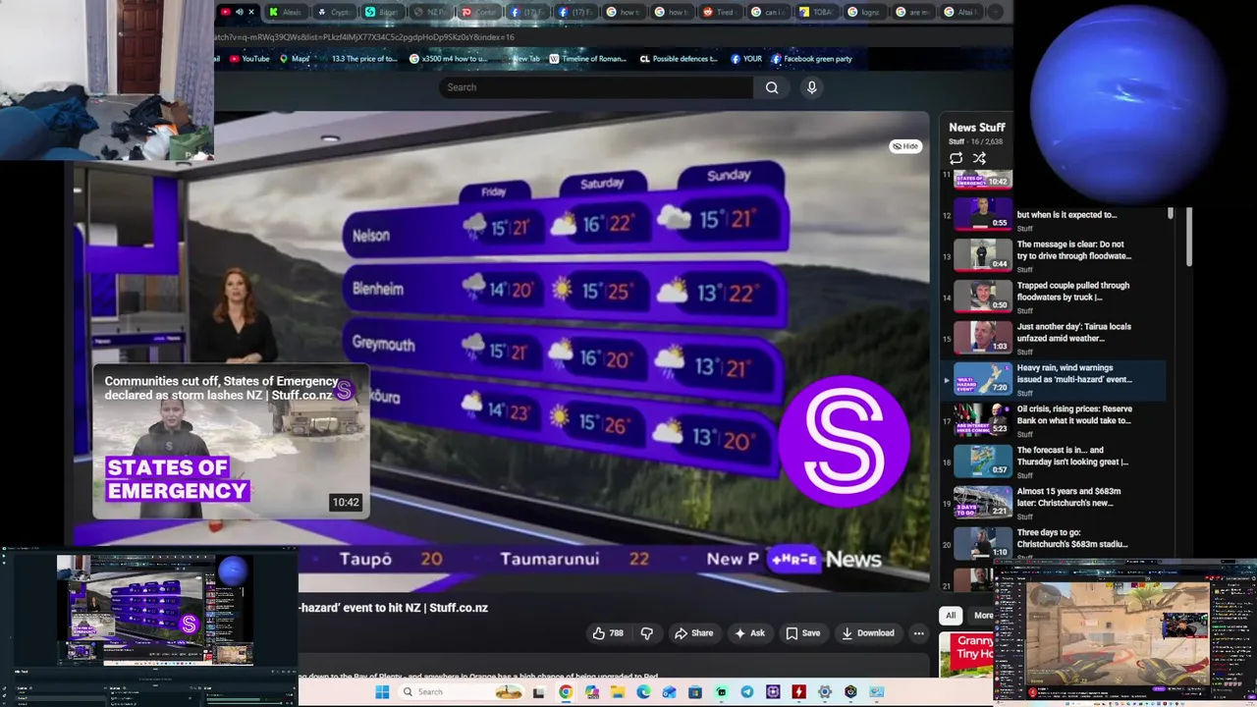
Task: Switch to the Bitget browser tab
Action: point(384,12)
